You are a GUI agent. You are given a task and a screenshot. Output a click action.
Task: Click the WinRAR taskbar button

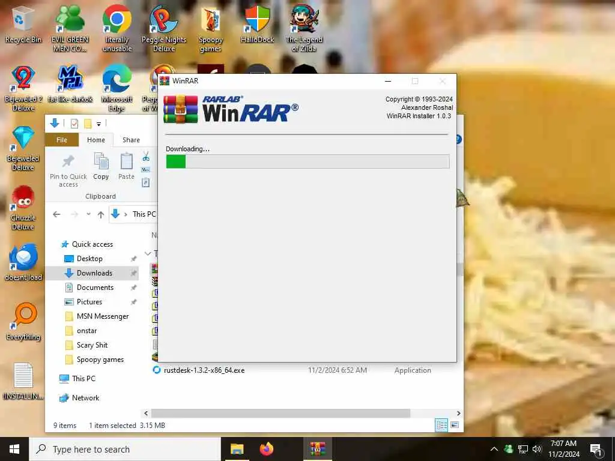(318, 449)
